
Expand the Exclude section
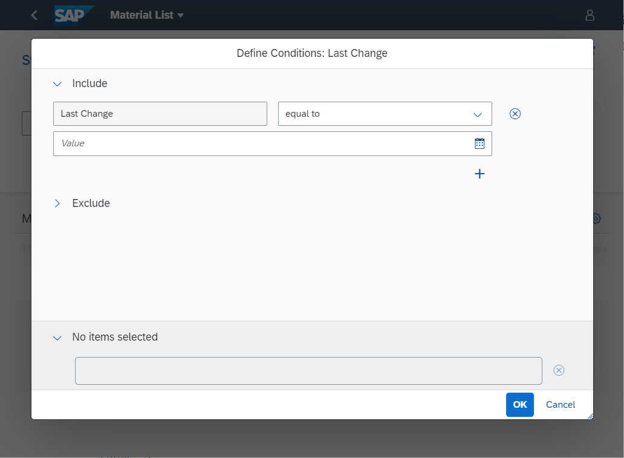coord(57,203)
